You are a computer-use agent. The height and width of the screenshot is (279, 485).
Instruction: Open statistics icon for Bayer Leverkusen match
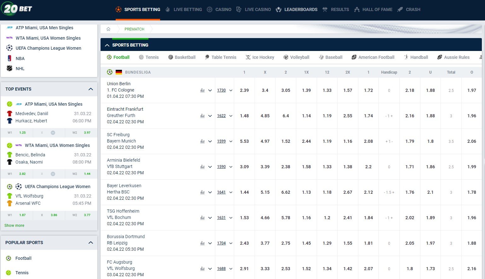point(202,192)
